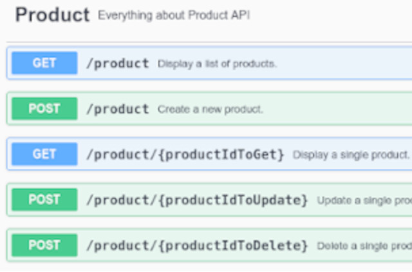The image size is (412, 272).
Task: Click 'Display a single product.' summary
Action: (351, 155)
